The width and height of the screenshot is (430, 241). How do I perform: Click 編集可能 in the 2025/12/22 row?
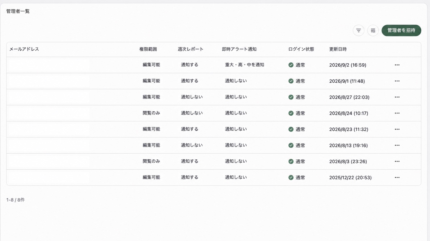(x=151, y=177)
